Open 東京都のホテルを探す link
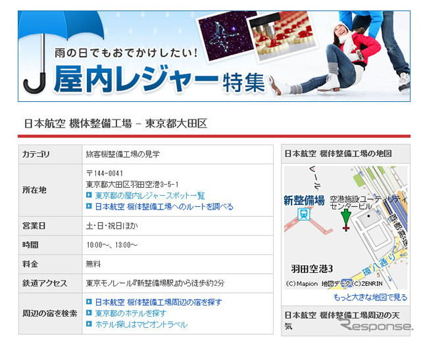The image size is (421, 339). [x=131, y=313]
